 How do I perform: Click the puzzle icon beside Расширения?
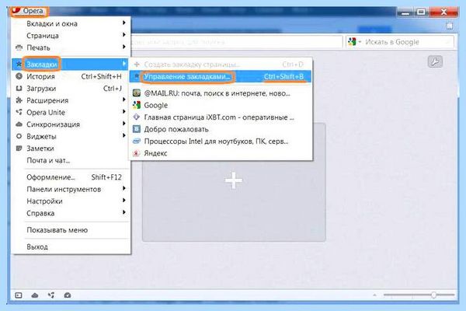(x=19, y=100)
